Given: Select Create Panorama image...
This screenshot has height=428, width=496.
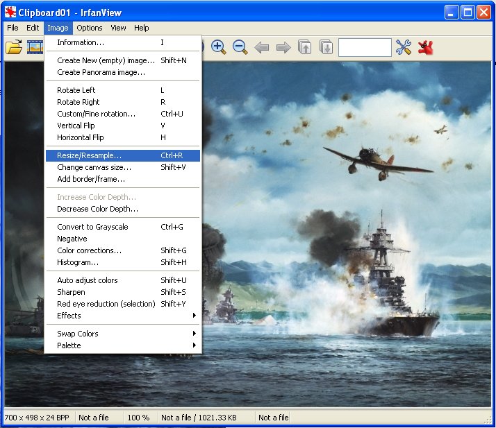Looking at the screenshot, I should tap(123, 72).
